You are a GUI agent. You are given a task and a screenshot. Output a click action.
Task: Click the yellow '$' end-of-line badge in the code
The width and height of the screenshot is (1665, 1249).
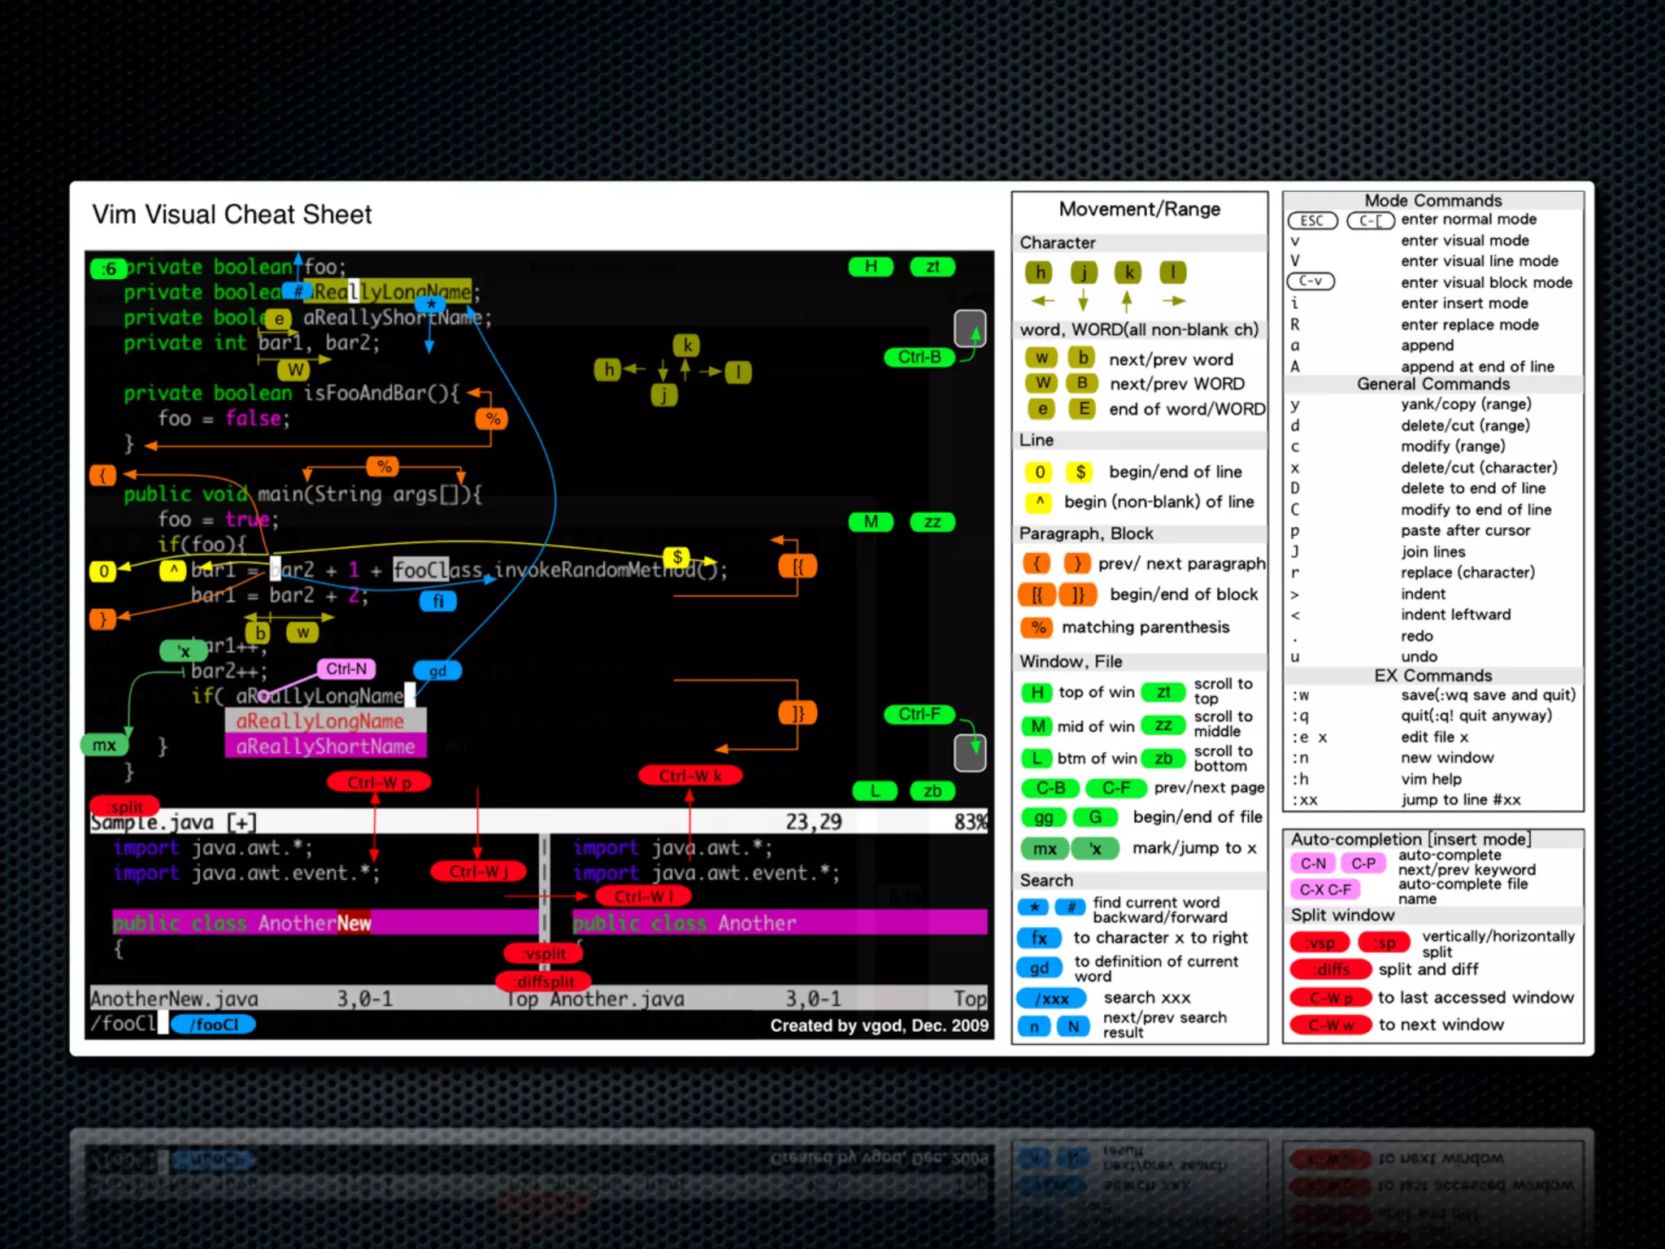[x=676, y=557]
